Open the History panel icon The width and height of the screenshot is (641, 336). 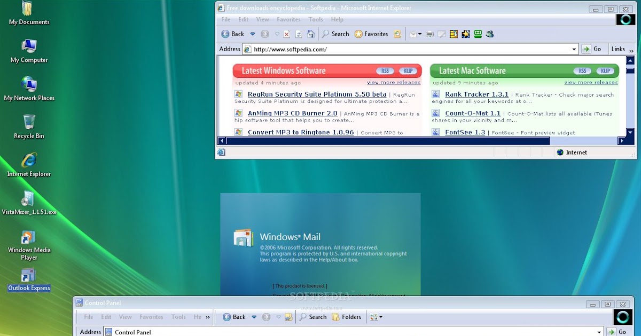pos(397,34)
